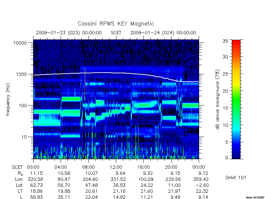
Task: Click the longitude value '80.47'
Action: [x=64, y=179]
